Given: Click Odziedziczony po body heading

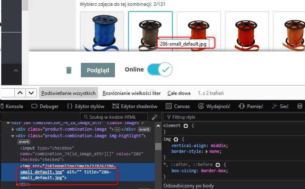Looking at the screenshot, I should [x=189, y=186].
